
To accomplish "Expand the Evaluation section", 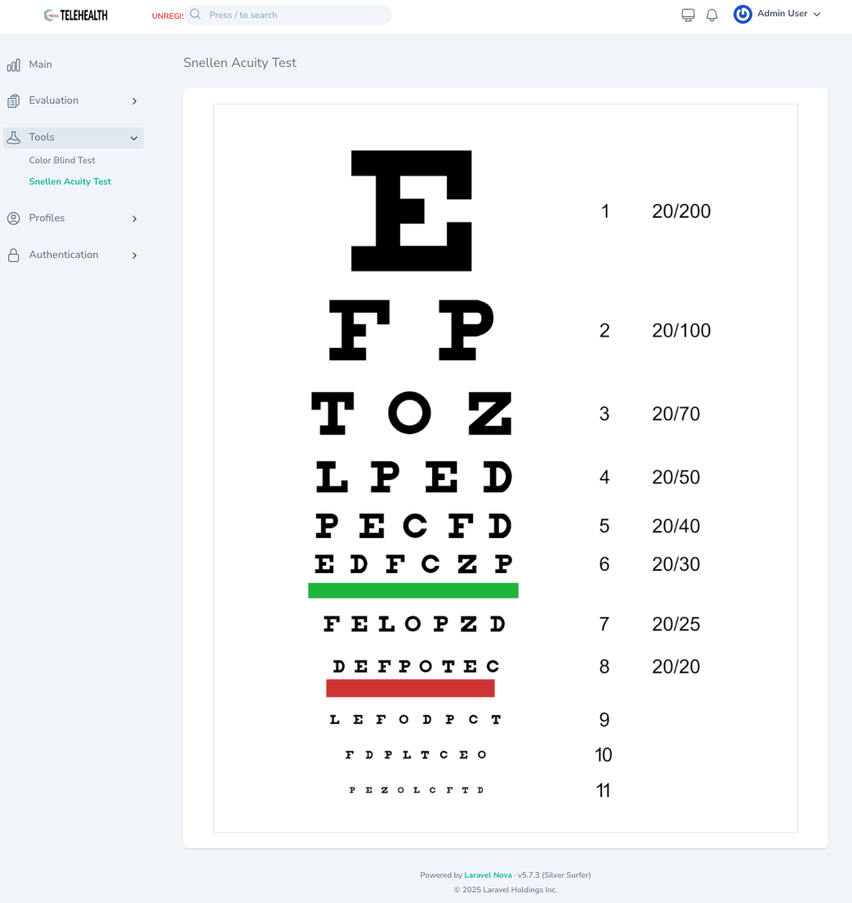I will point(134,100).
